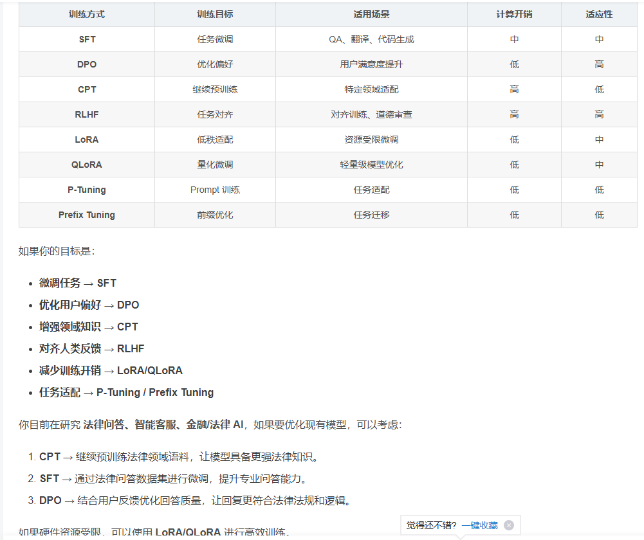Select the CPT table cell
This screenshot has width=644, height=540.
[87, 89]
